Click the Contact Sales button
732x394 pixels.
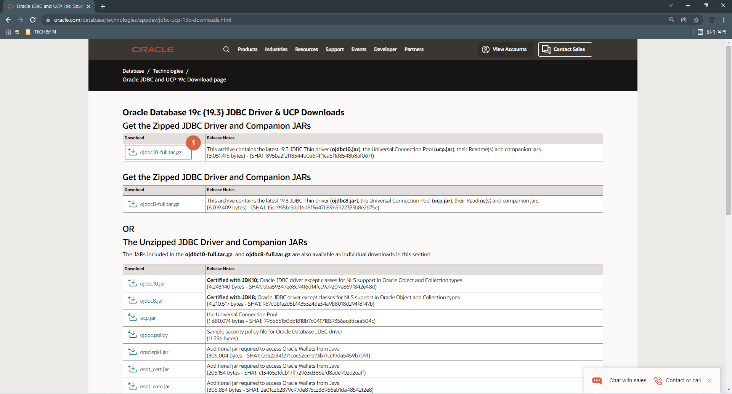[565, 49]
